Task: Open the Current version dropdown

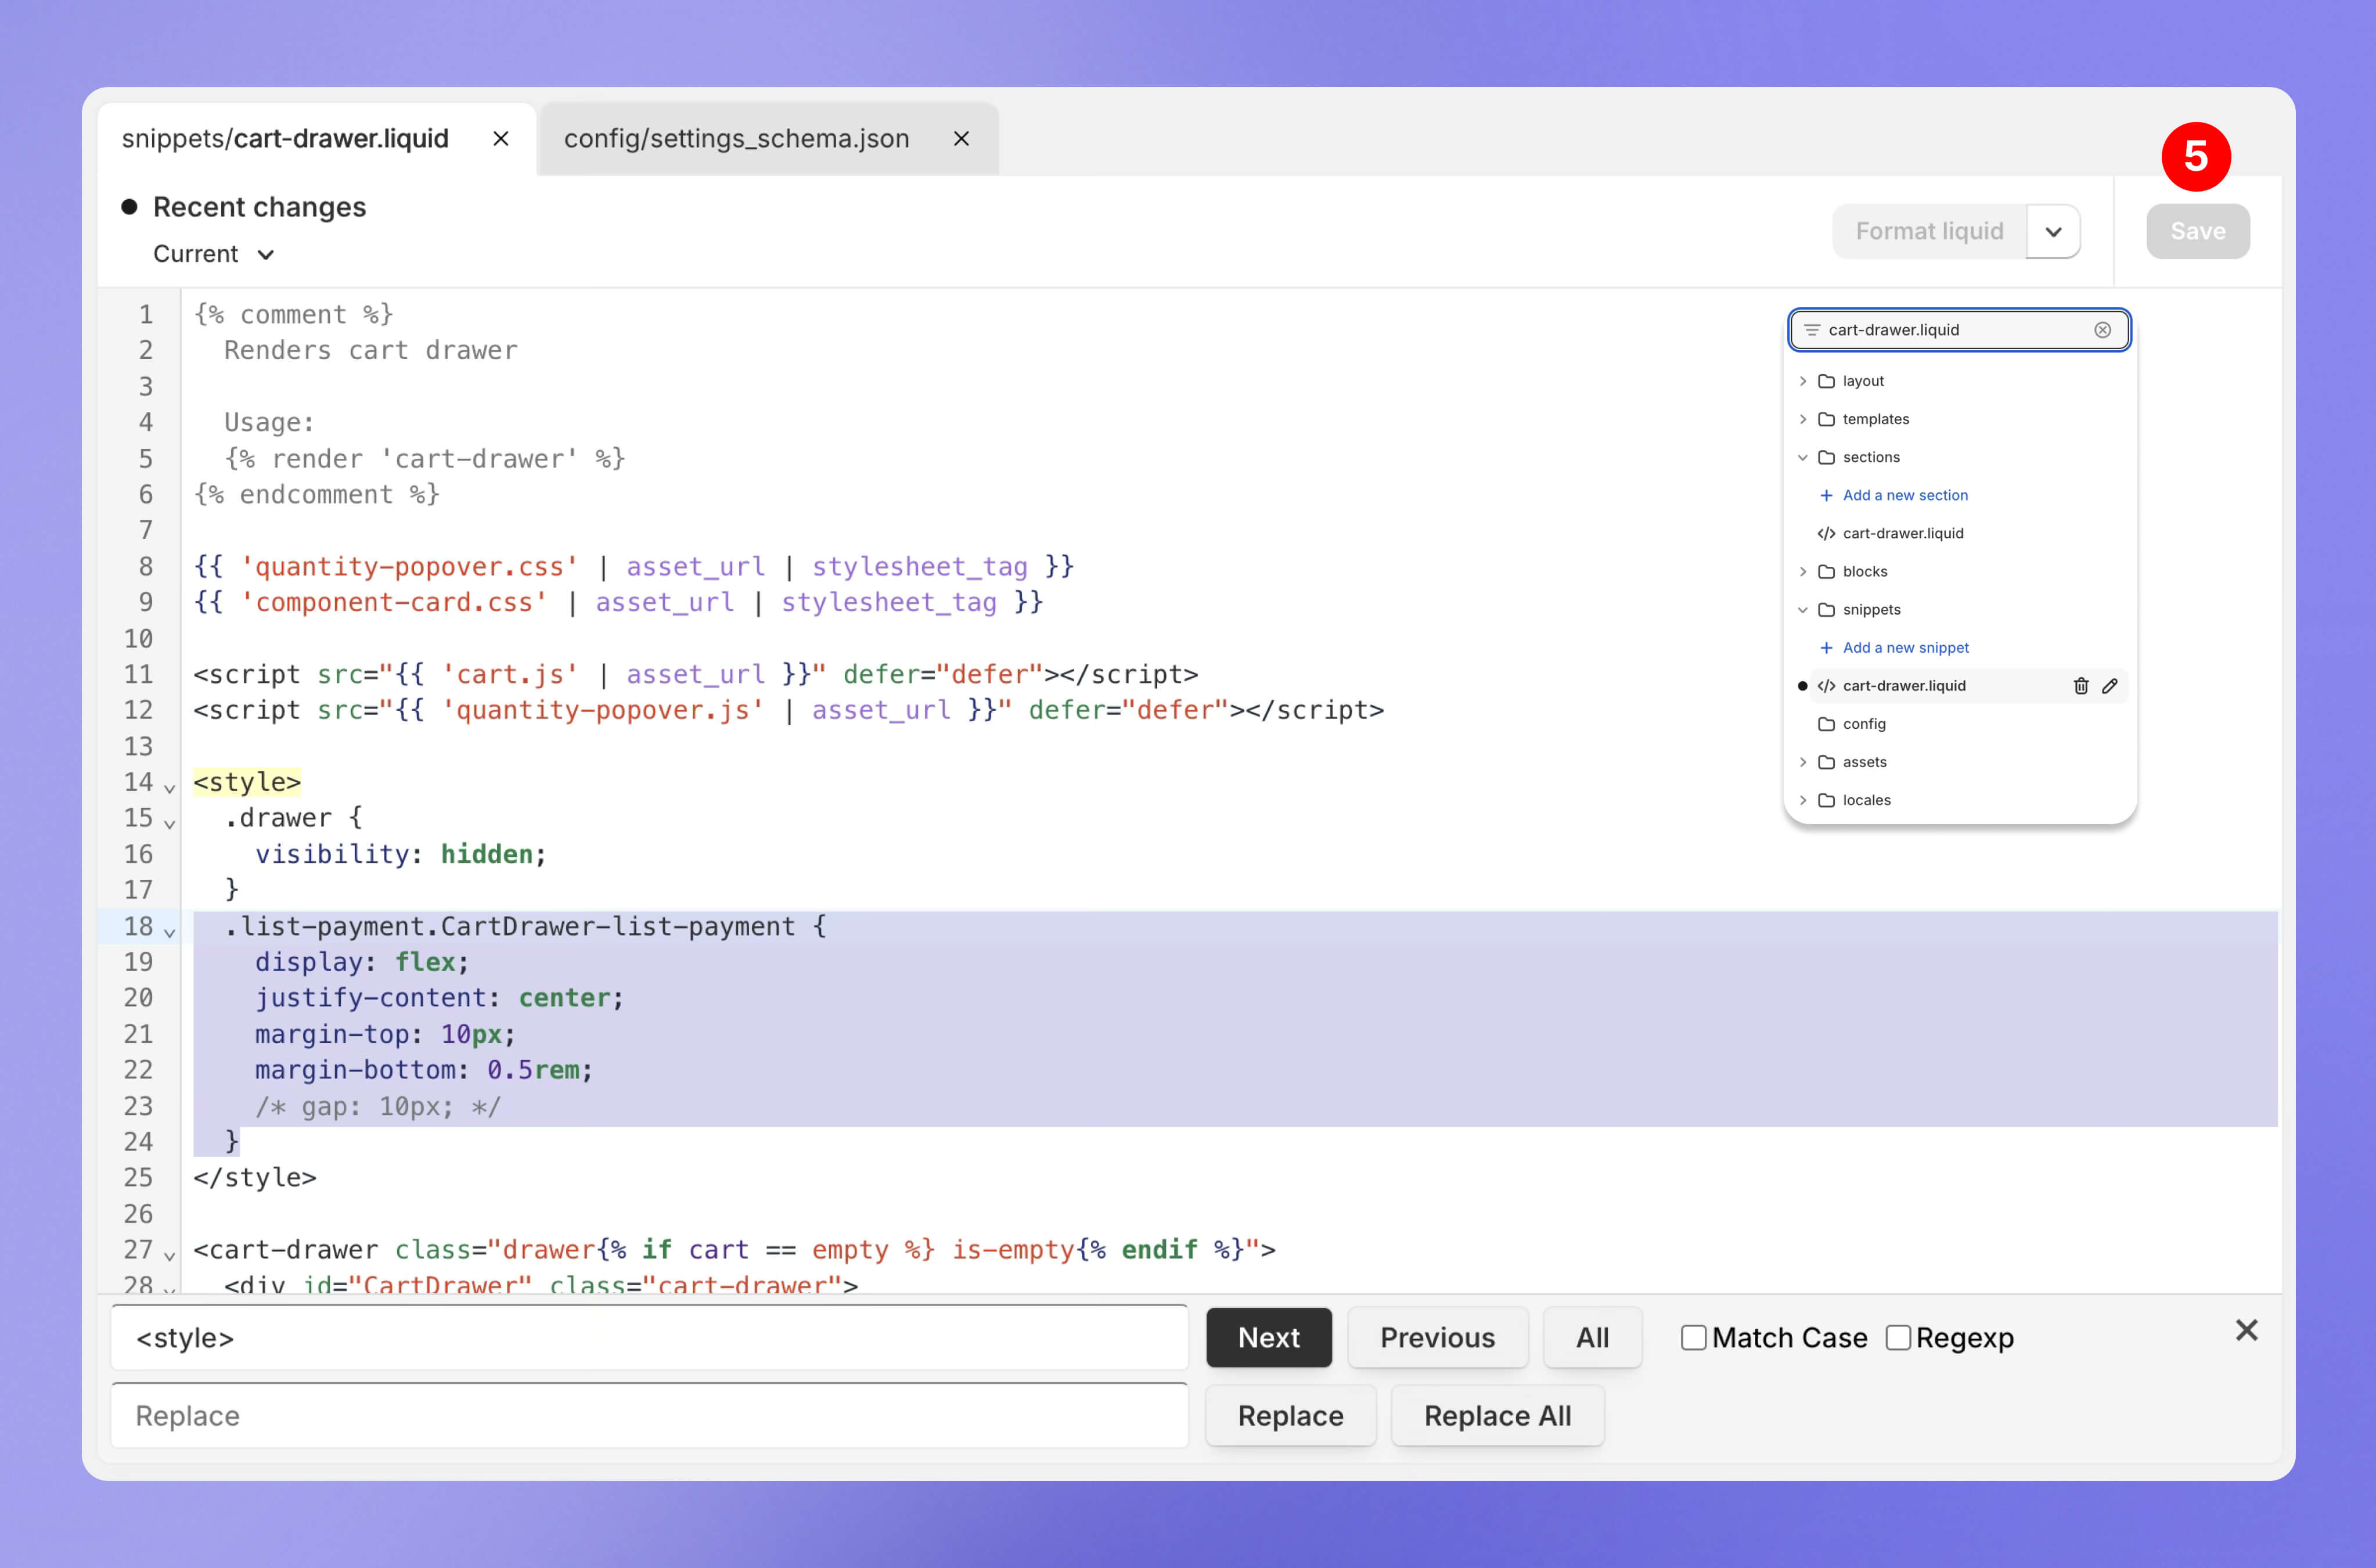Action: (x=213, y=254)
